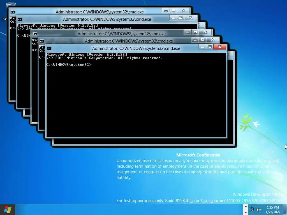Viewport: 287px width, 215px height.
Task: Minimize the cmd window with second-highest title bar
Action: coord(173,18)
